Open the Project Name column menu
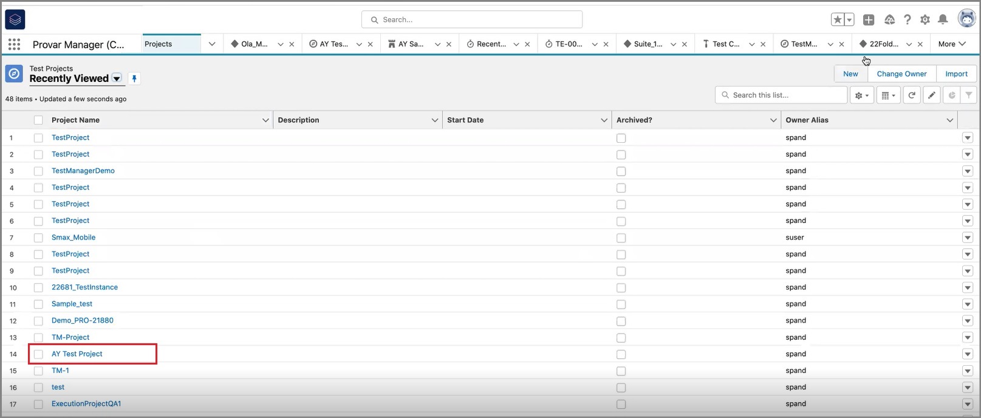This screenshot has height=418, width=981. 265,120
